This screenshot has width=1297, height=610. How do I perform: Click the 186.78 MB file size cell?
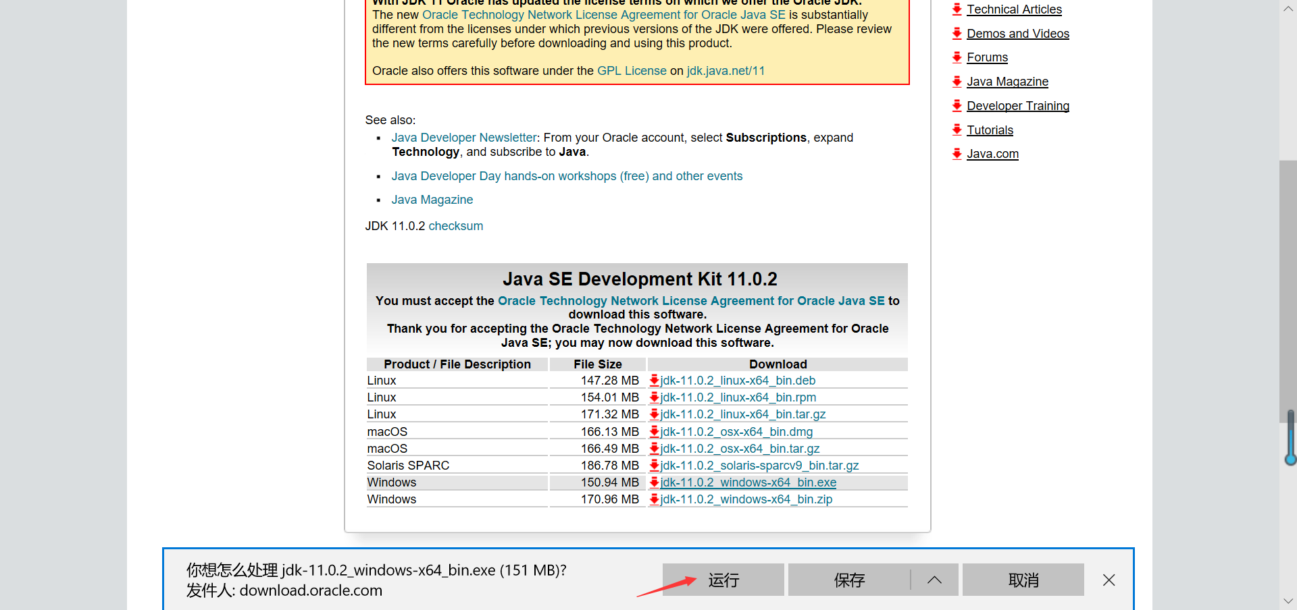coord(598,466)
